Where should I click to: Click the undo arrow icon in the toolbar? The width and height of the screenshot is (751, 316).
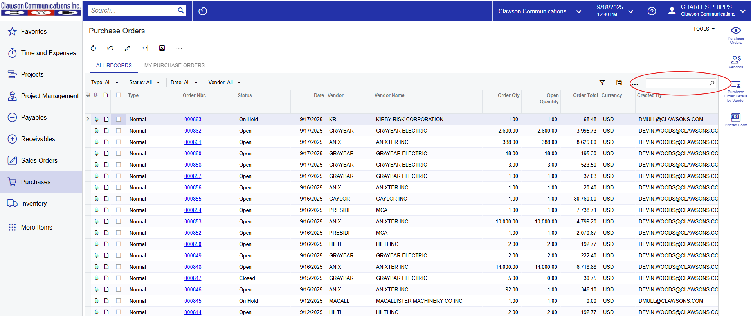[110, 48]
